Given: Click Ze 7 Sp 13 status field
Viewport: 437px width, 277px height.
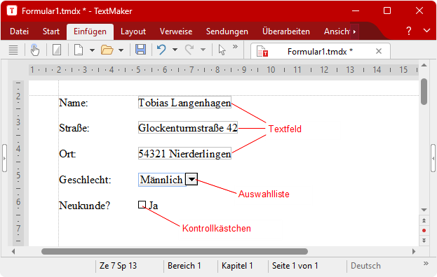Looking at the screenshot, I should [x=118, y=266].
